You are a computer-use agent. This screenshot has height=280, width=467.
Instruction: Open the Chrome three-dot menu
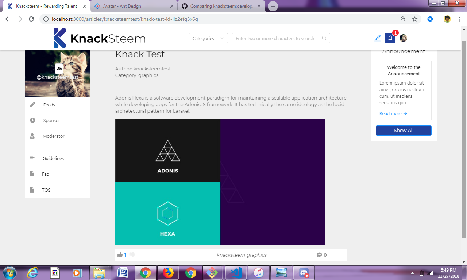click(x=459, y=19)
